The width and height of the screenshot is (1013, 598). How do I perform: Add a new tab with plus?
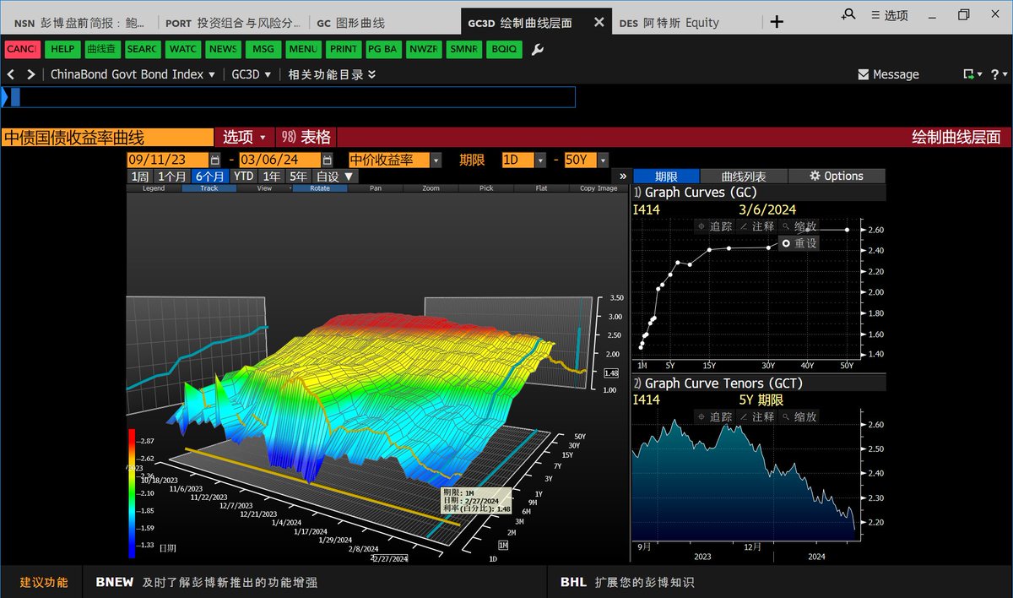pos(777,23)
